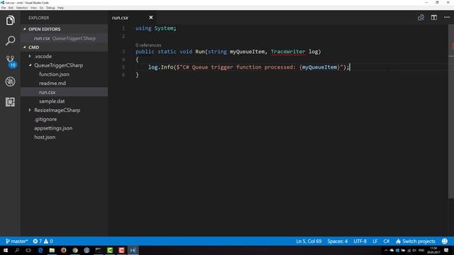Open the Search view in activity bar

pyautogui.click(x=10, y=40)
